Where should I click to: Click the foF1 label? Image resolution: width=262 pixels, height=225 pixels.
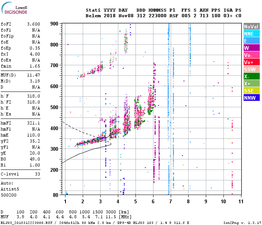pyautogui.click(x=6, y=30)
